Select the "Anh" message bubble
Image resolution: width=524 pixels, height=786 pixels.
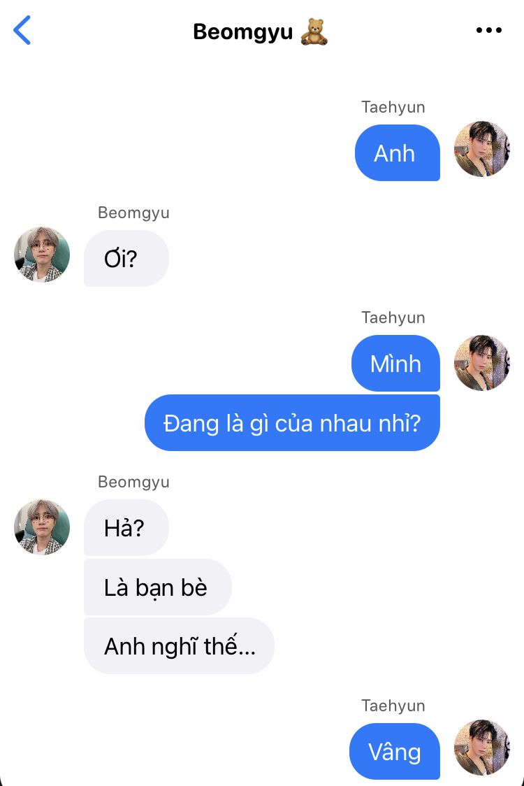pos(397,153)
